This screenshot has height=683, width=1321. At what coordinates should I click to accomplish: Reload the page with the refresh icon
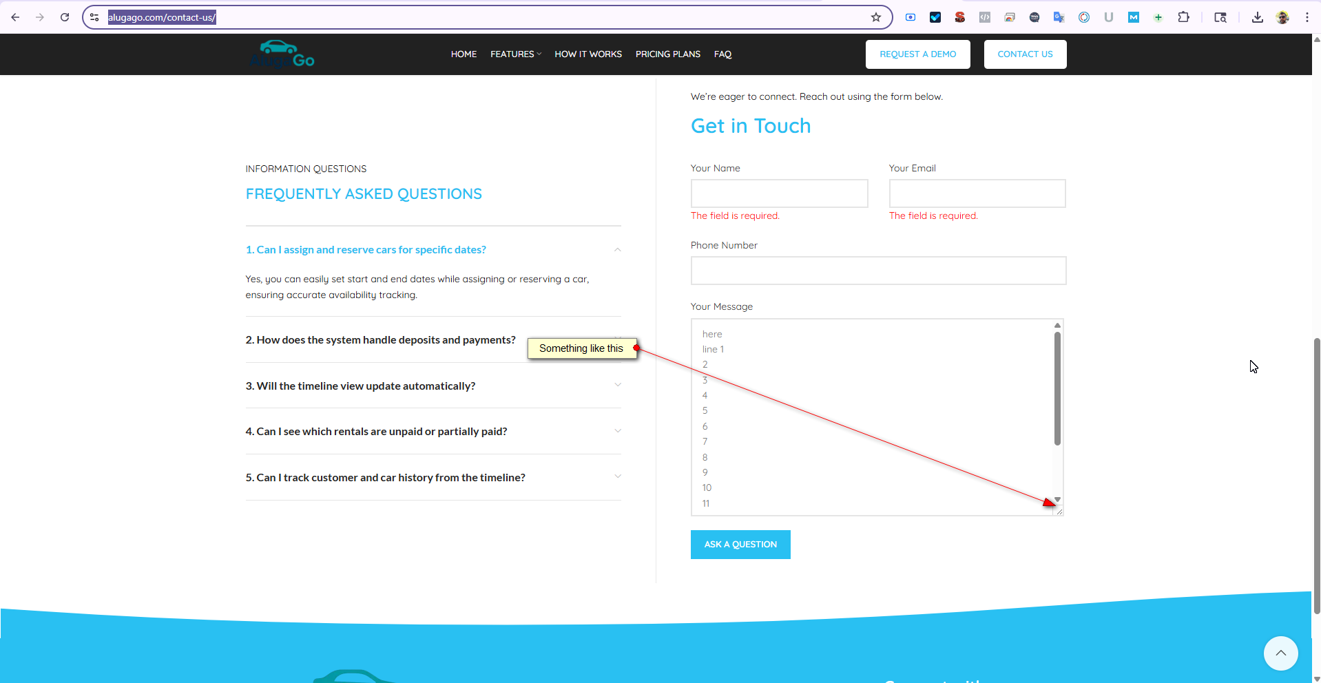click(x=65, y=17)
